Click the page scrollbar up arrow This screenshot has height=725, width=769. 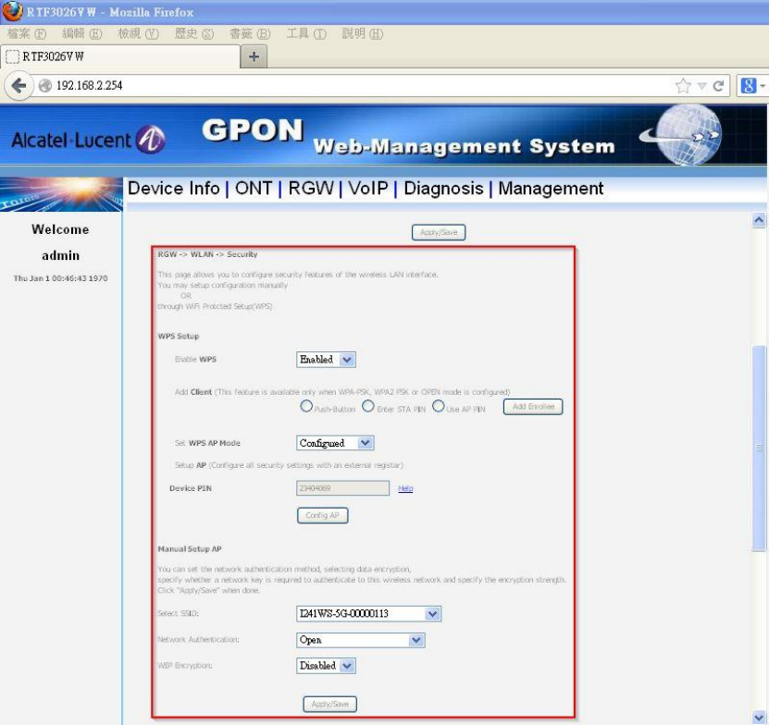(x=759, y=220)
